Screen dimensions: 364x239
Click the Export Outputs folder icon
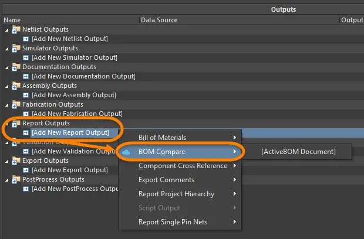16,161
